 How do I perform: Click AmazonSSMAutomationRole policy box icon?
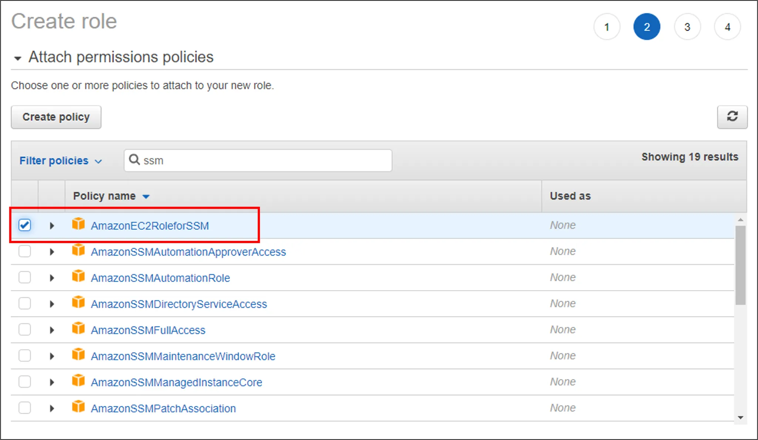(x=78, y=276)
